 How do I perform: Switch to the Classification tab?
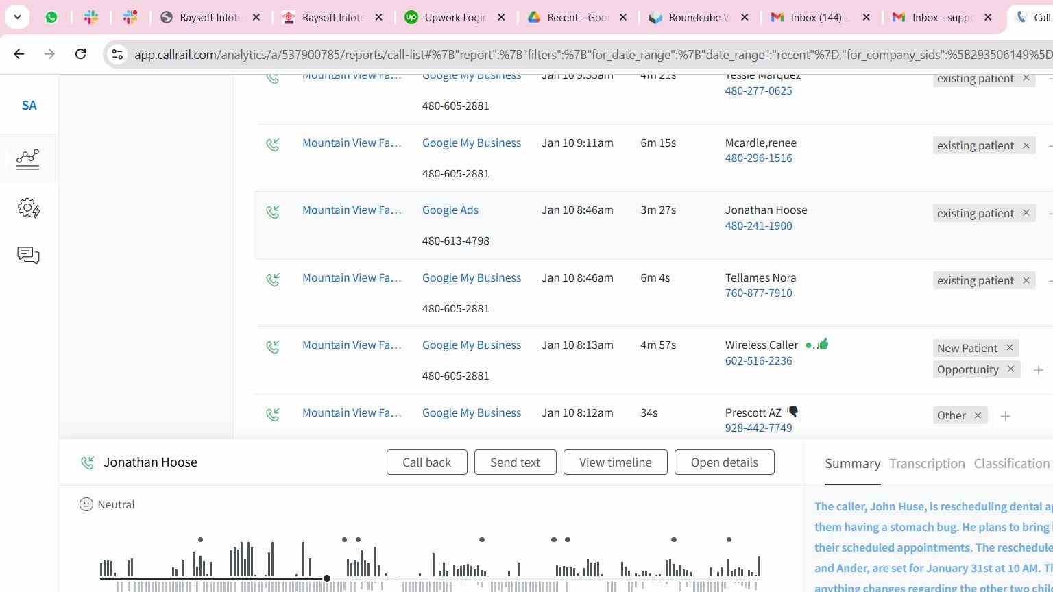[x=1012, y=464]
